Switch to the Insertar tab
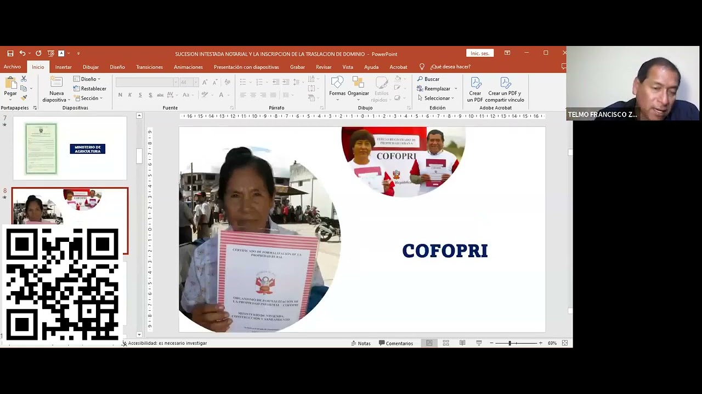The height and width of the screenshot is (394, 702). (x=63, y=67)
